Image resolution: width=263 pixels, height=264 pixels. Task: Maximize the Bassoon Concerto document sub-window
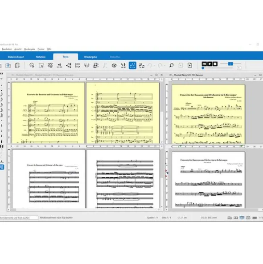156,75
